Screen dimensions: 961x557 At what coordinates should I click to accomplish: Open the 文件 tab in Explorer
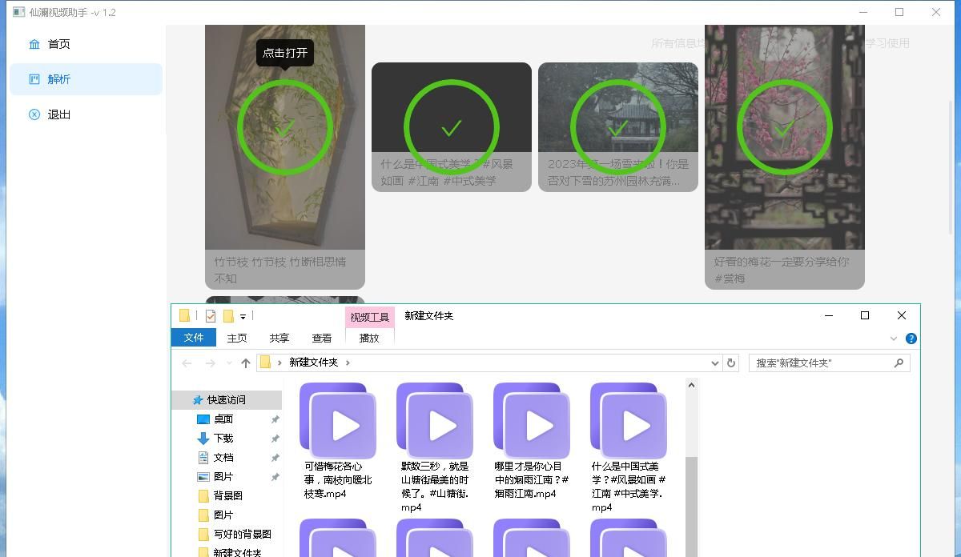pyautogui.click(x=194, y=338)
